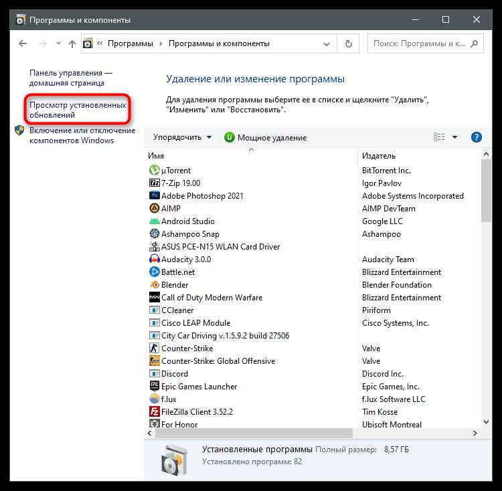Screen dimensions: 502x491
Task: Go back with the left arrow
Action: click(23, 43)
